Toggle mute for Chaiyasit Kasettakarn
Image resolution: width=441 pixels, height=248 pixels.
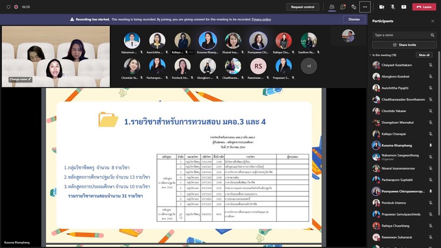coord(430,65)
